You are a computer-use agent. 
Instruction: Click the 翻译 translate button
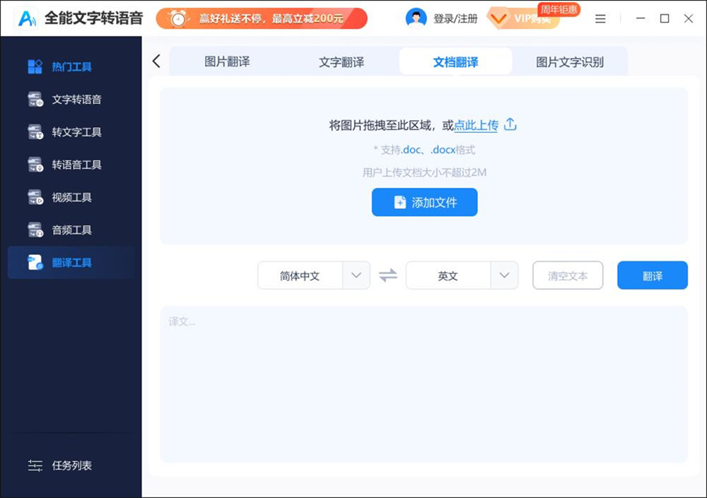coord(653,275)
